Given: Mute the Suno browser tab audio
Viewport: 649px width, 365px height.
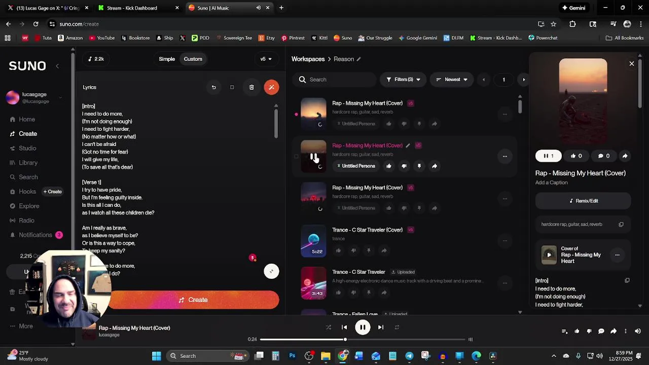Looking at the screenshot, I should tap(259, 8).
